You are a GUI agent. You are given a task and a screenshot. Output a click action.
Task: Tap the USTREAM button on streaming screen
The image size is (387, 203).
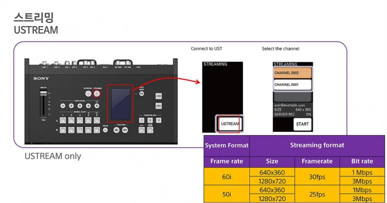[x=230, y=124]
